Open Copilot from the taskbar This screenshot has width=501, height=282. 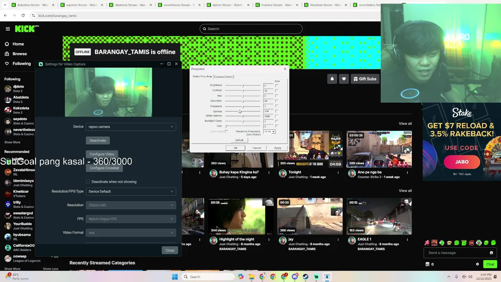241,277
